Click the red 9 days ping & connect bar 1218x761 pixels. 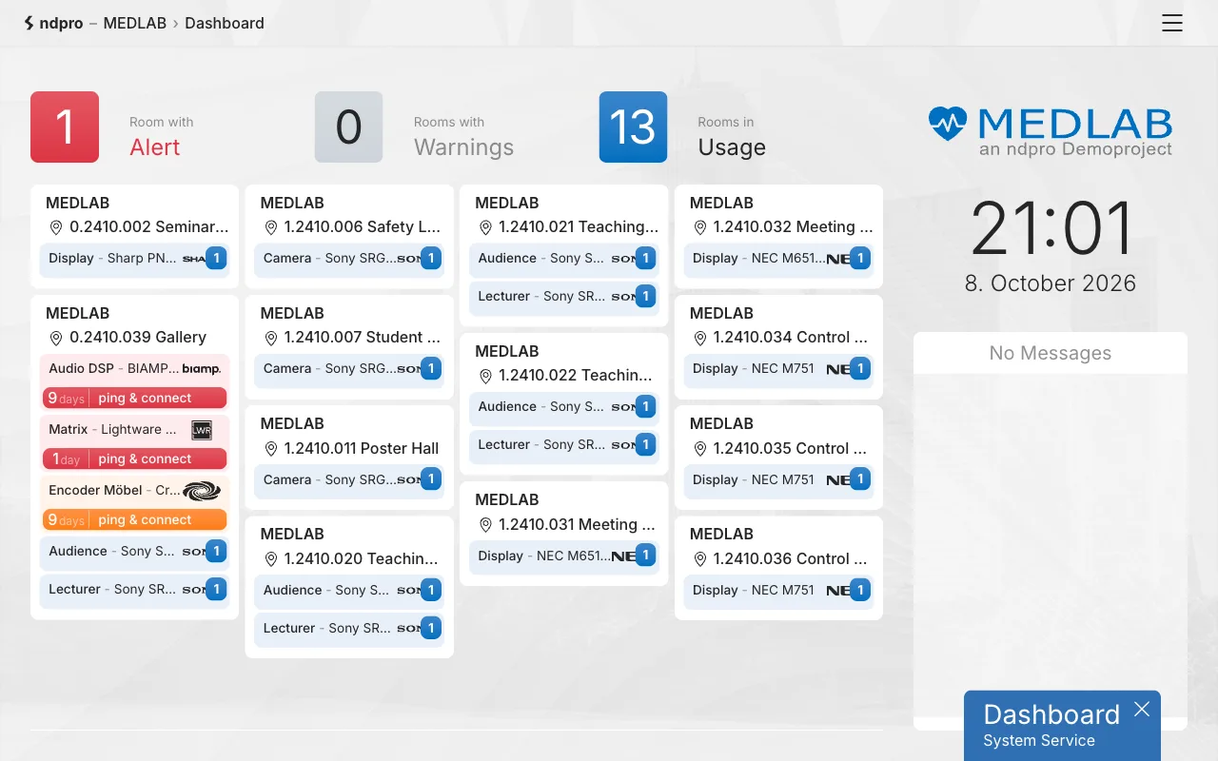coord(134,399)
